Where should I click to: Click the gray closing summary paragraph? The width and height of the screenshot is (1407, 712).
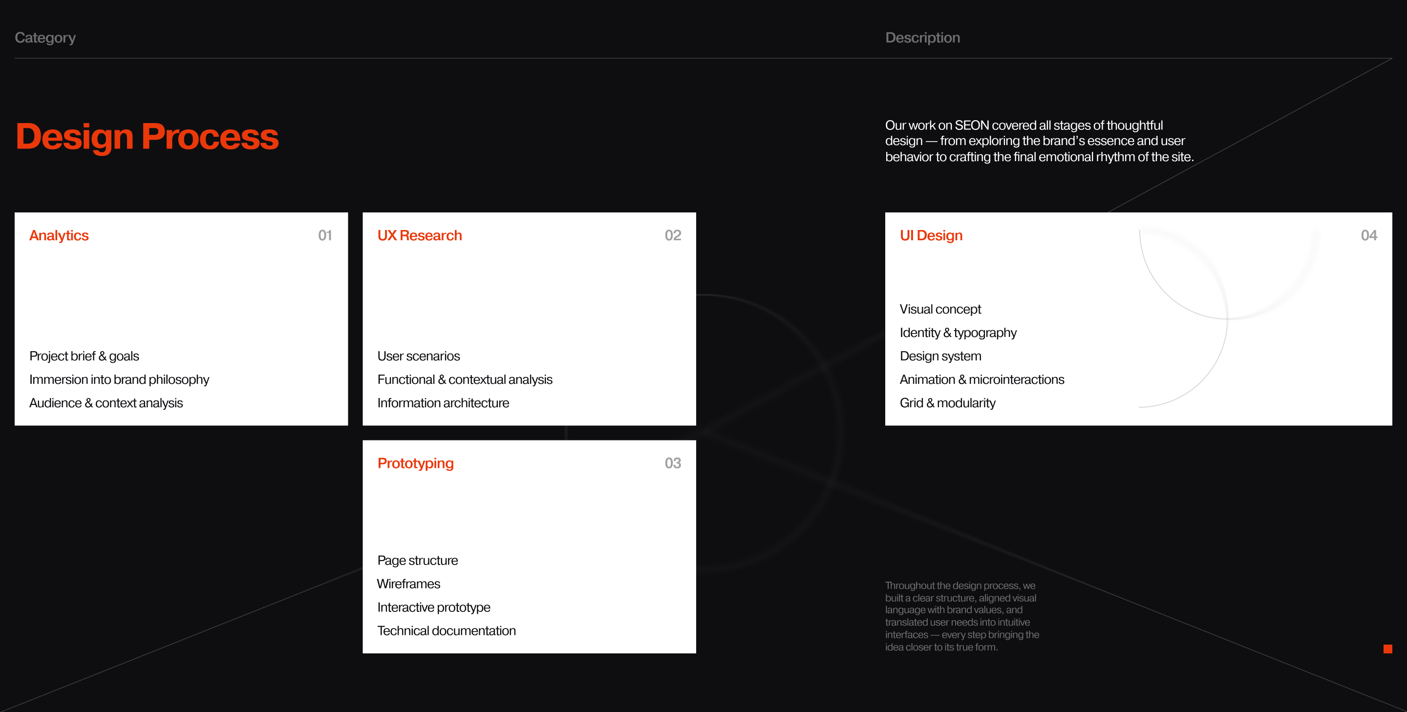961,616
